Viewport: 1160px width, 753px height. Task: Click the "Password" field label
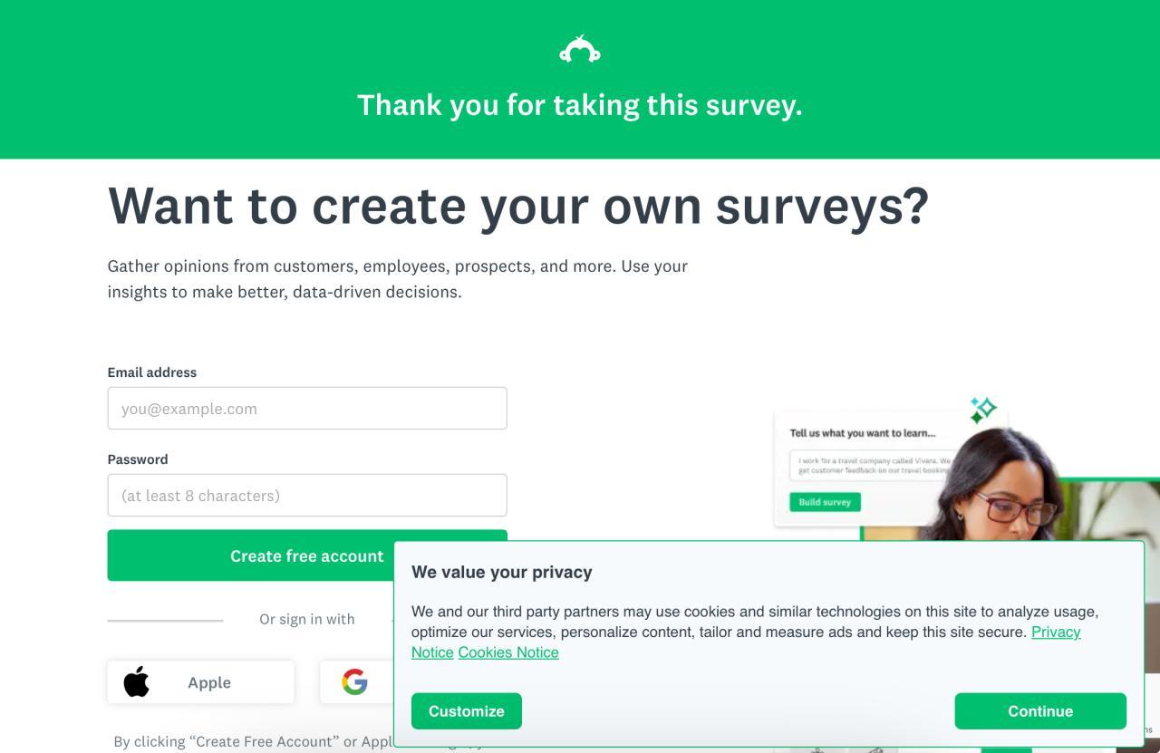[138, 459]
